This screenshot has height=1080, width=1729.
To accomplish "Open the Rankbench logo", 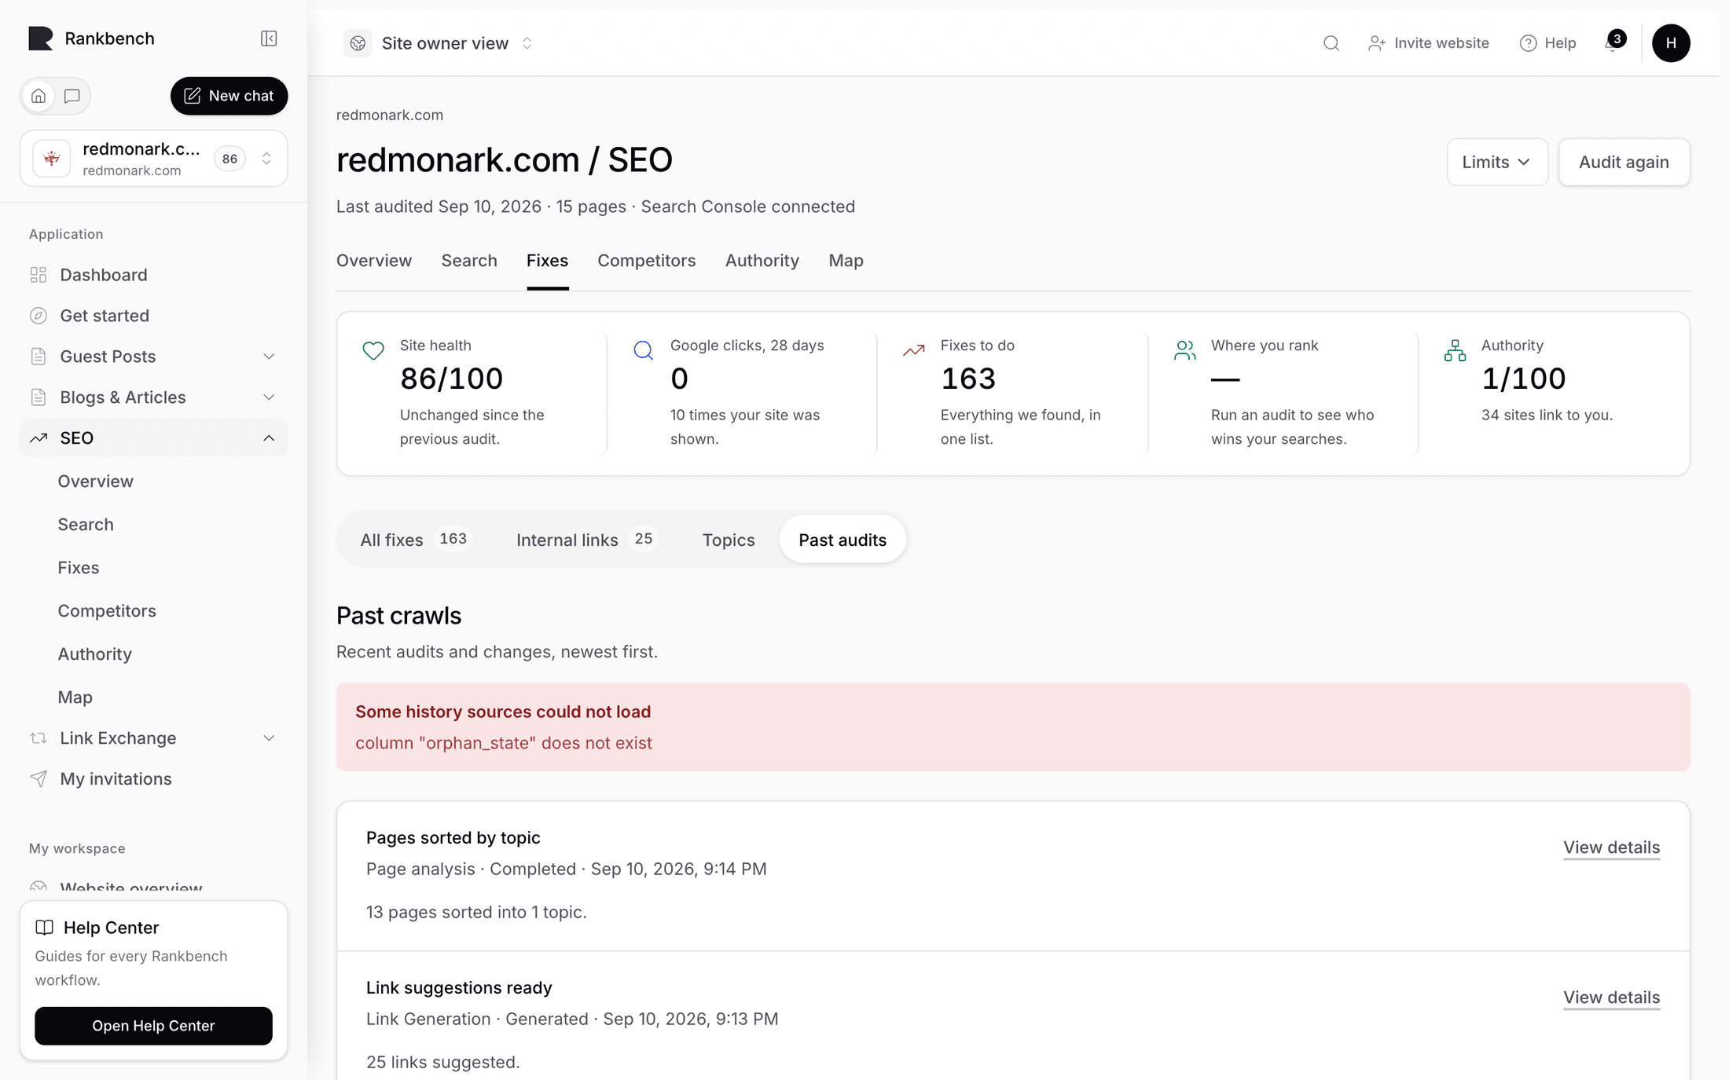I will click(x=41, y=38).
